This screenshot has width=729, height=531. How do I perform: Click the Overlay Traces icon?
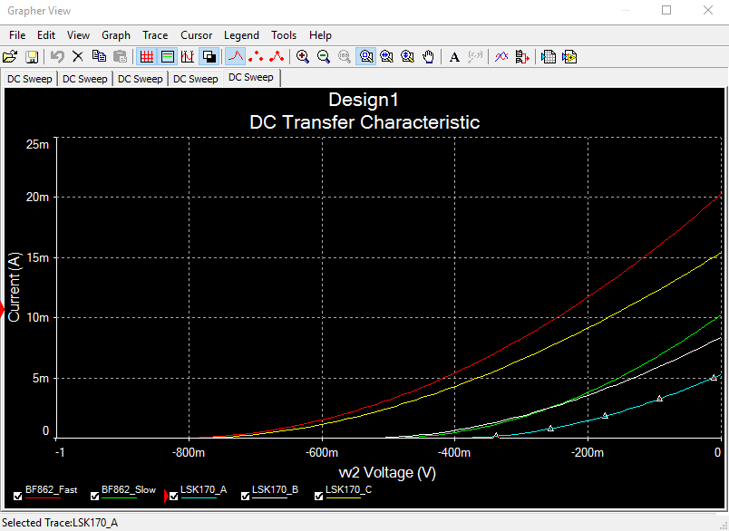(501, 57)
